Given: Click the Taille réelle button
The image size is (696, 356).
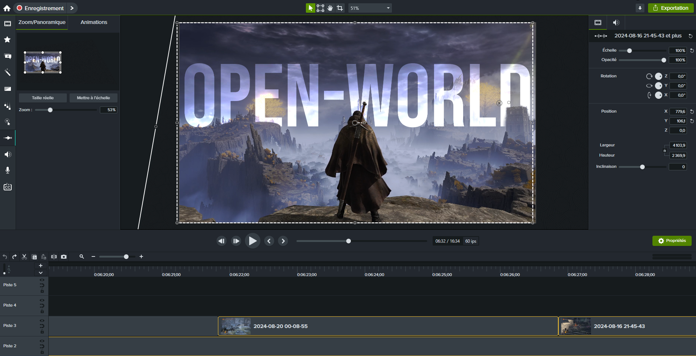Looking at the screenshot, I should [x=43, y=98].
